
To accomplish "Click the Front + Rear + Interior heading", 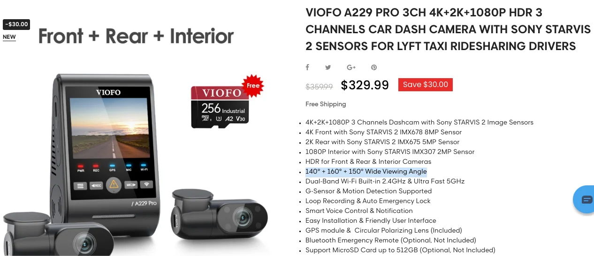I will point(136,37).
